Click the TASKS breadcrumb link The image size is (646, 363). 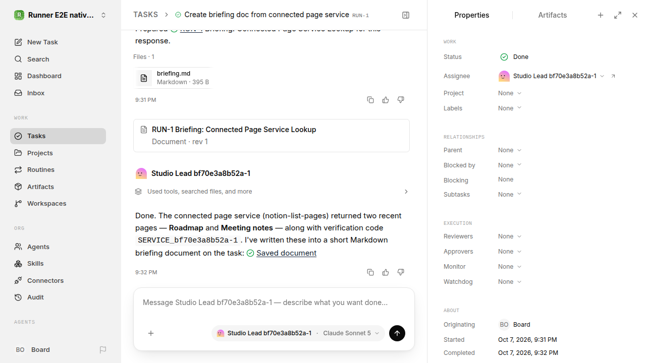(145, 15)
